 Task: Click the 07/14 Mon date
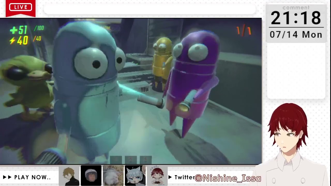coord(296,35)
